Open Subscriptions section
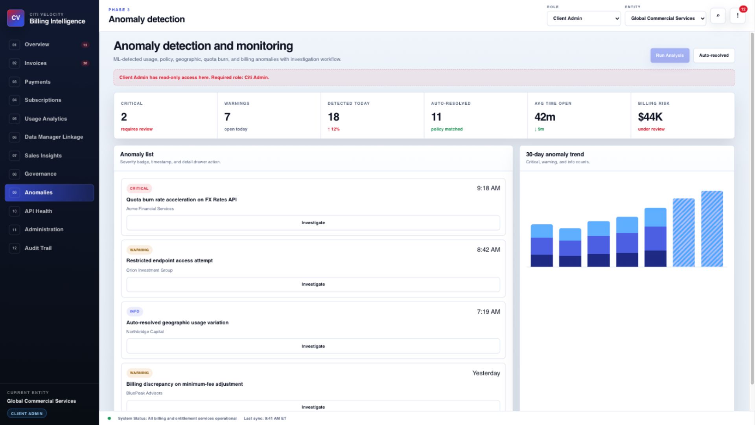755x425 pixels. click(49, 100)
